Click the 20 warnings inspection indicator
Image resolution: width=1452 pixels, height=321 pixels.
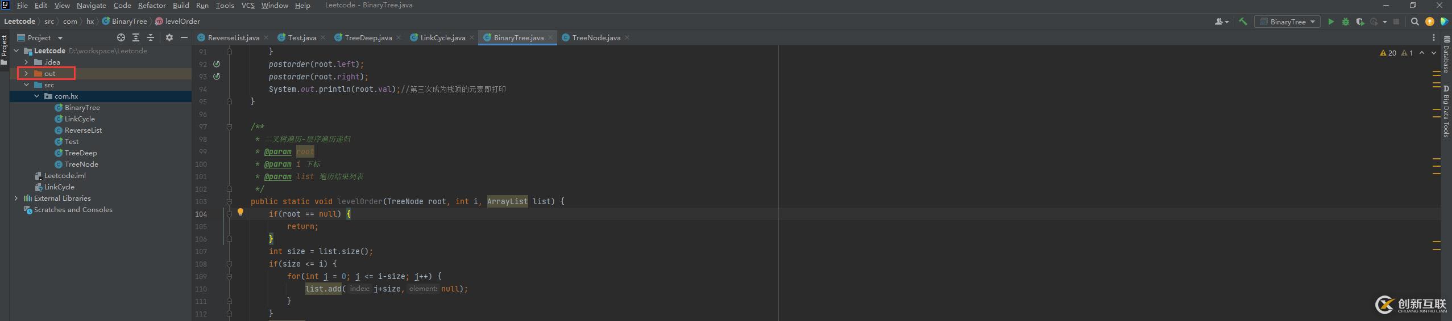click(x=1388, y=53)
